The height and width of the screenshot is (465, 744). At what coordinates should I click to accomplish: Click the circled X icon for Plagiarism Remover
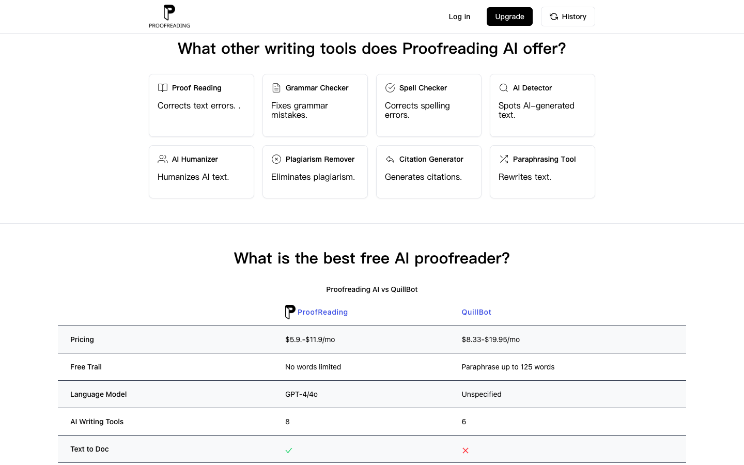click(x=276, y=159)
